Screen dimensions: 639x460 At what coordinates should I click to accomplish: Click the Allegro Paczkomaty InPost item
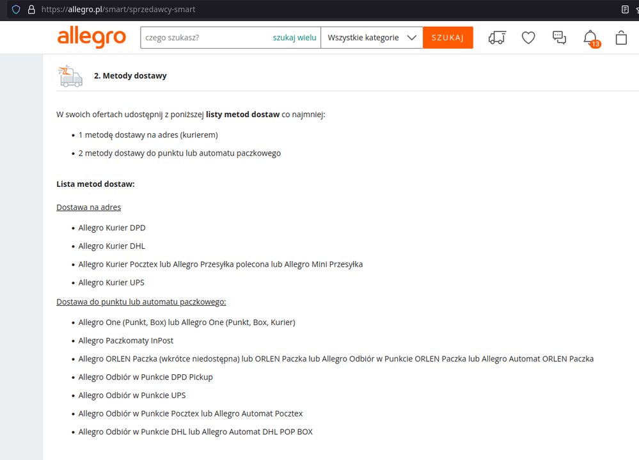point(125,340)
